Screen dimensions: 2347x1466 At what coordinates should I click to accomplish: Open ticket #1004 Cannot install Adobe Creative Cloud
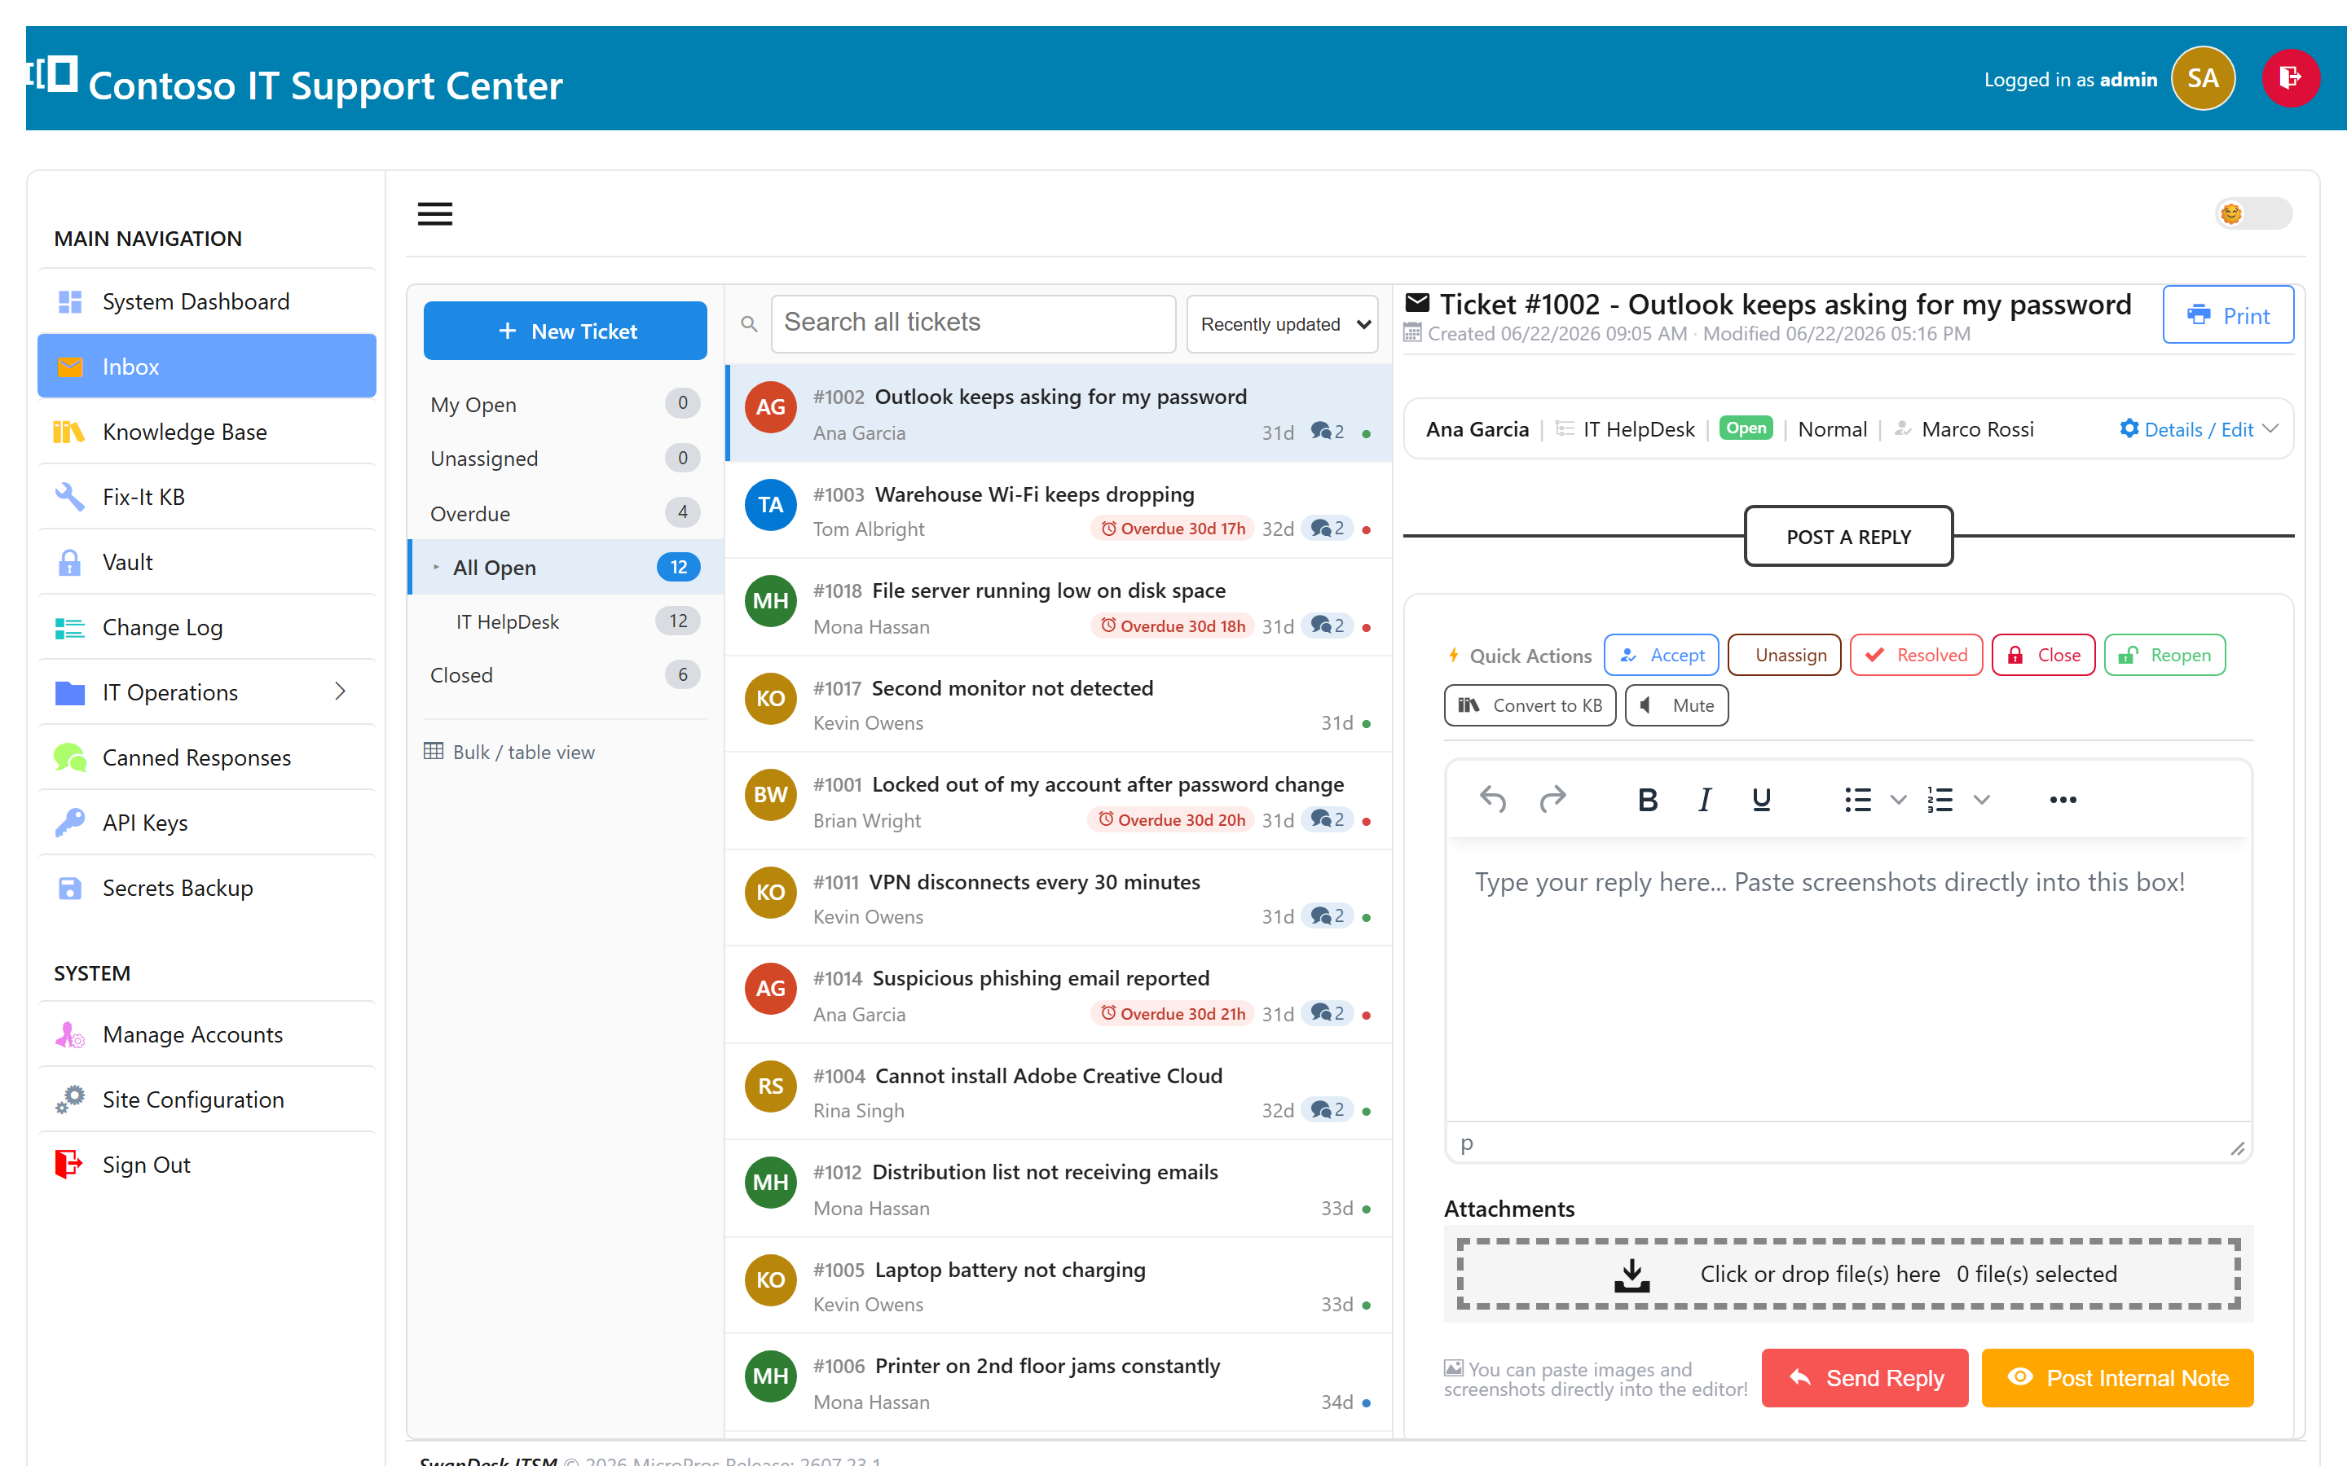[x=1058, y=1091]
